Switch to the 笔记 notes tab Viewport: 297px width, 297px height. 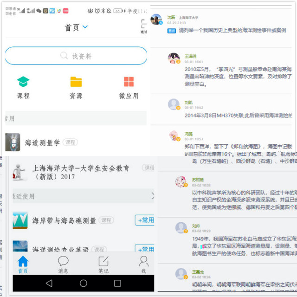pyautogui.click(x=103, y=265)
